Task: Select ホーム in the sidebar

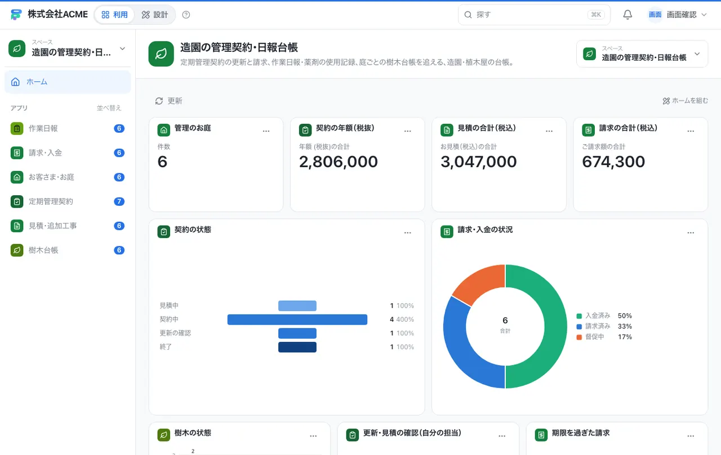Action: (x=68, y=82)
